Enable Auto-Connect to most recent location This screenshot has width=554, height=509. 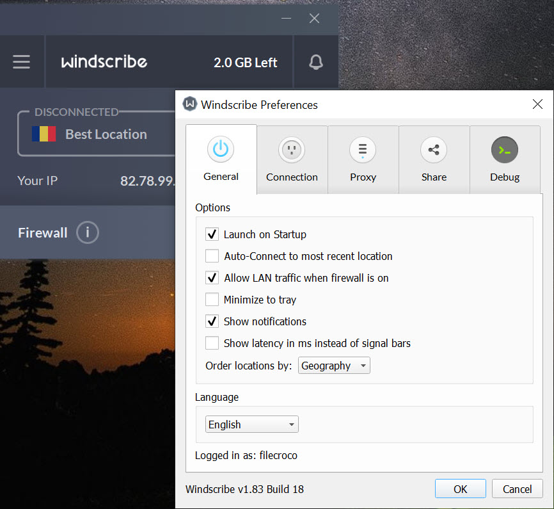(212, 255)
